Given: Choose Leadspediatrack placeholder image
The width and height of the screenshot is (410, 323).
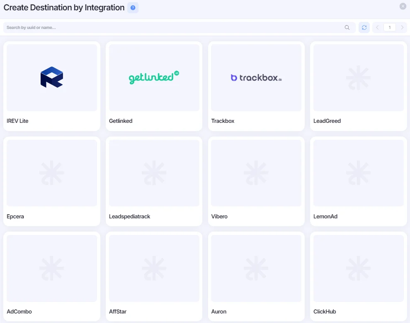Looking at the screenshot, I should click(154, 173).
